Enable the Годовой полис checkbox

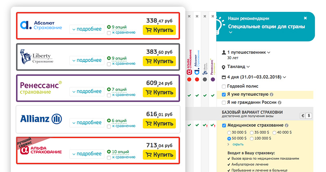tap(224, 86)
